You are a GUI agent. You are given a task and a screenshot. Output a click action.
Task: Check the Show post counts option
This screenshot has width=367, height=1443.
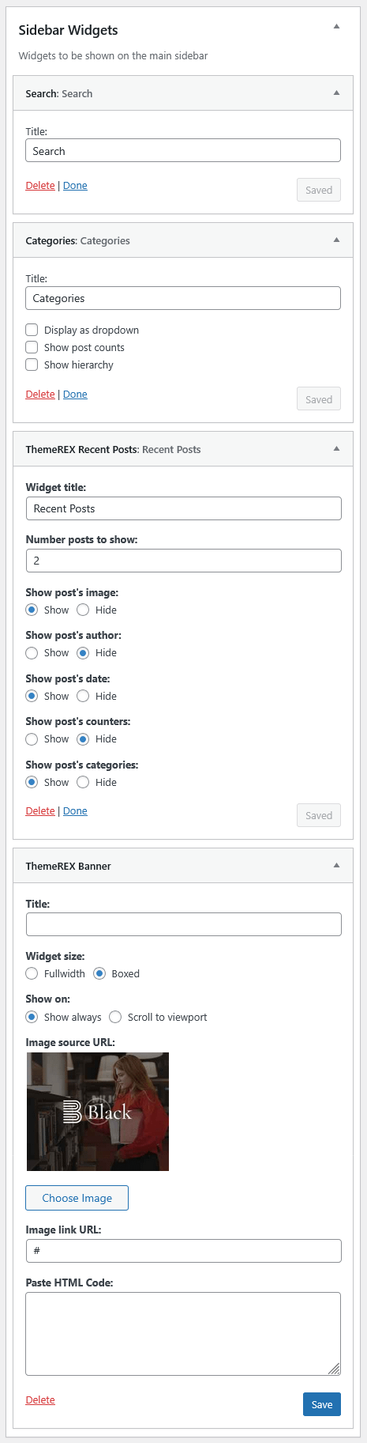[32, 347]
